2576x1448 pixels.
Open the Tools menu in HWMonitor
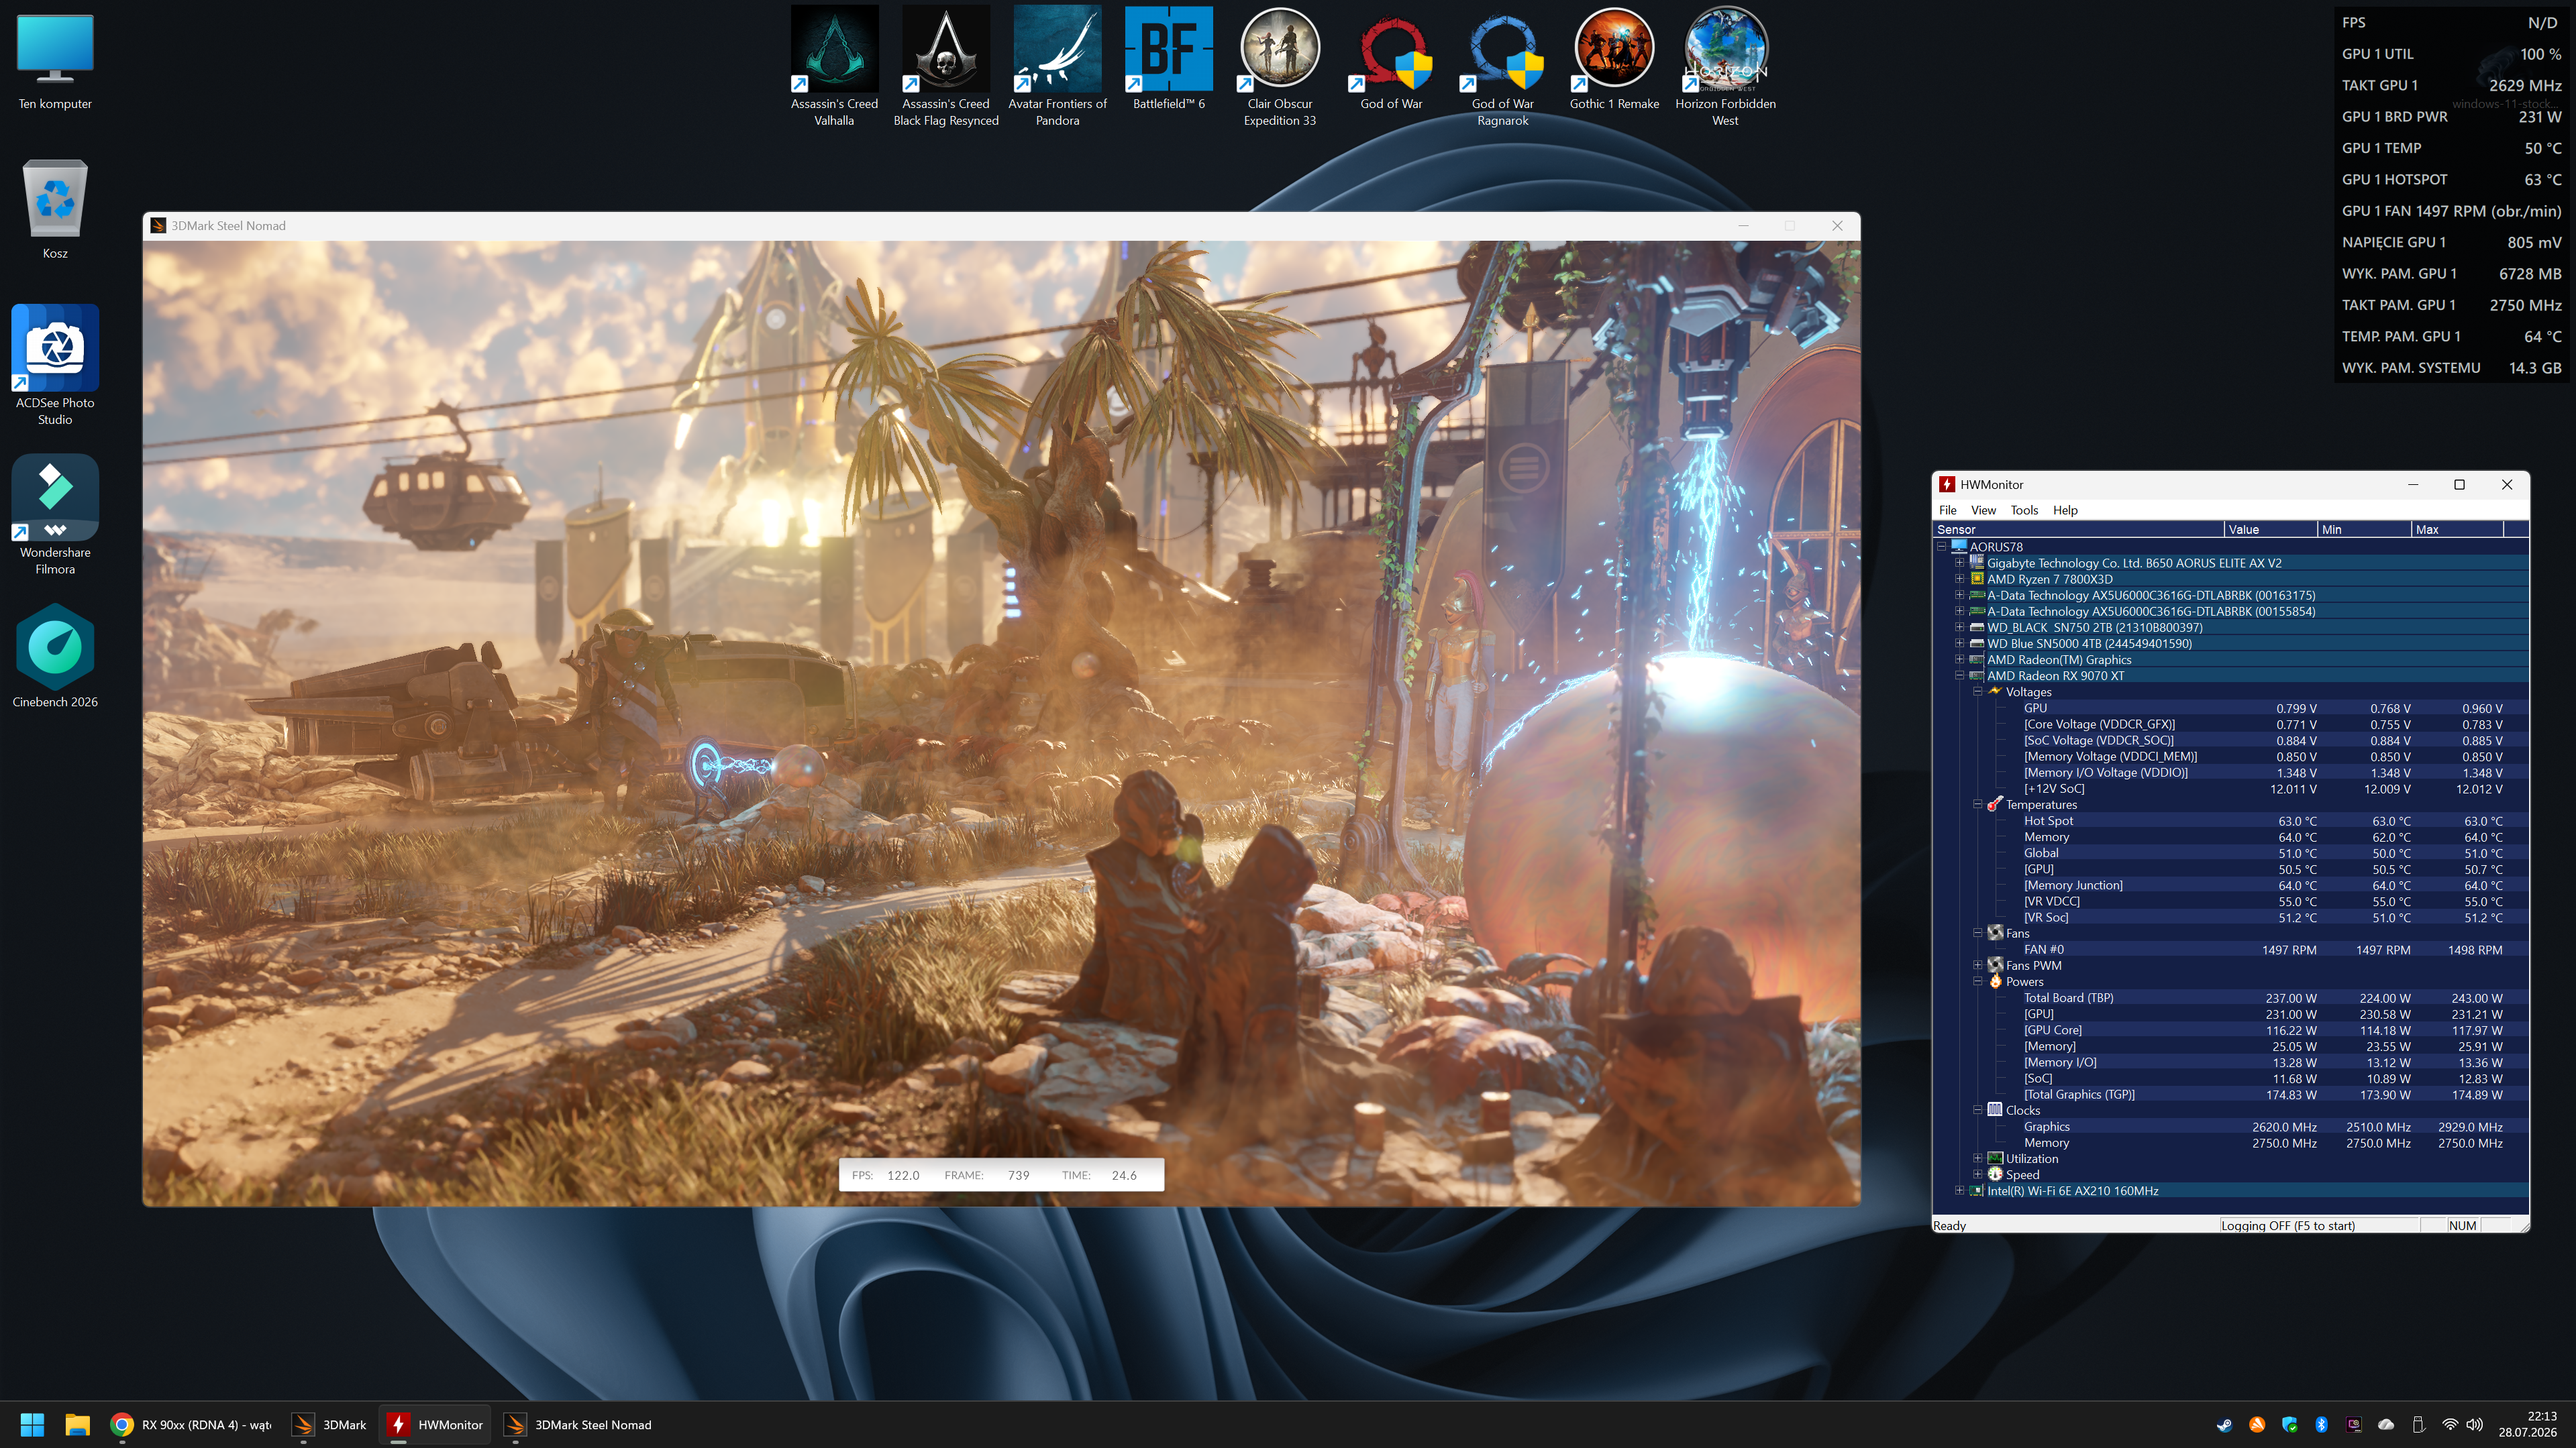click(x=2024, y=510)
